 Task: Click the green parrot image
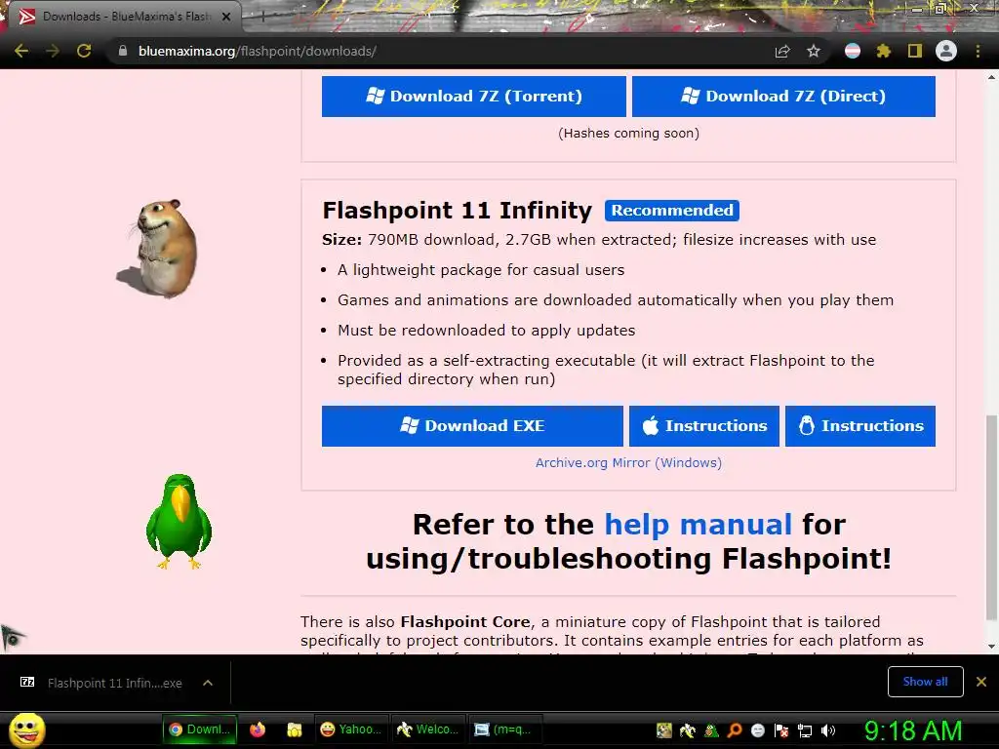[180, 521]
